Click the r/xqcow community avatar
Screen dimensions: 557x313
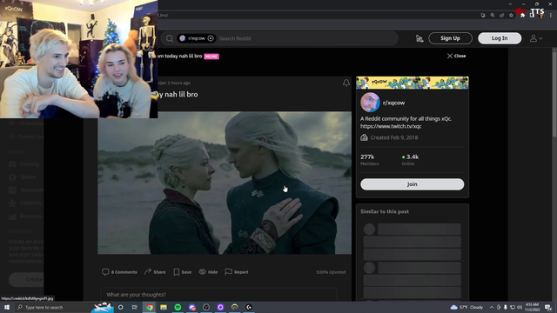pyautogui.click(x=370, y=103)
